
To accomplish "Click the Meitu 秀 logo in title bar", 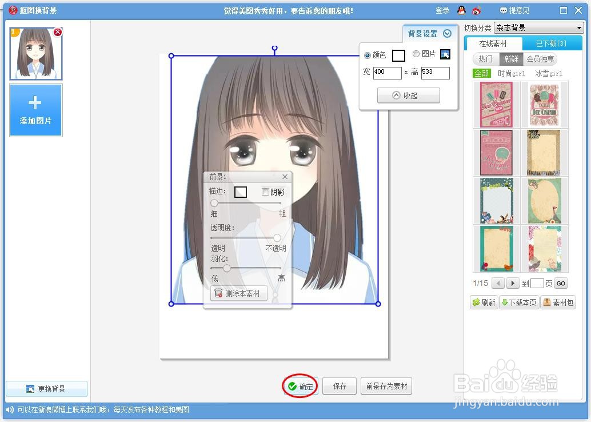I will [x=13, y=10].
